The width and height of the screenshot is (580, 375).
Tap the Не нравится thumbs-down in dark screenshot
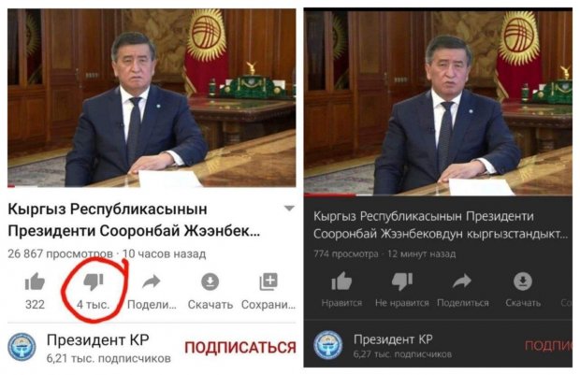[x=401, y=281]
